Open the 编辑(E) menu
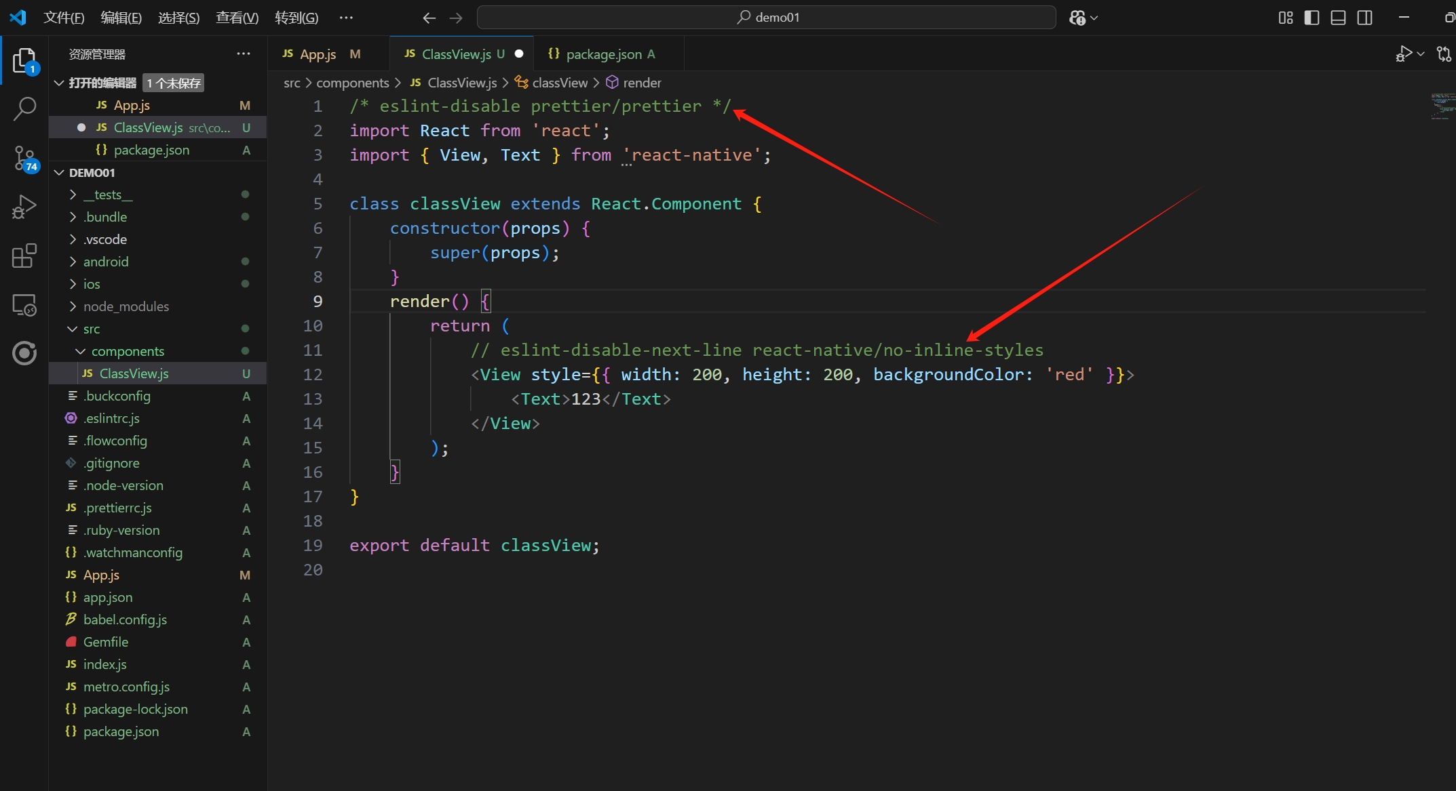The width and height of the screenshot is (1456, 791). coord(121,18)
